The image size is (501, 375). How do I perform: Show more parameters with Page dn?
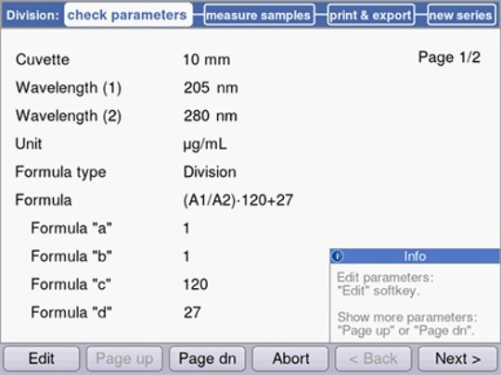click(x=208, y=358)
